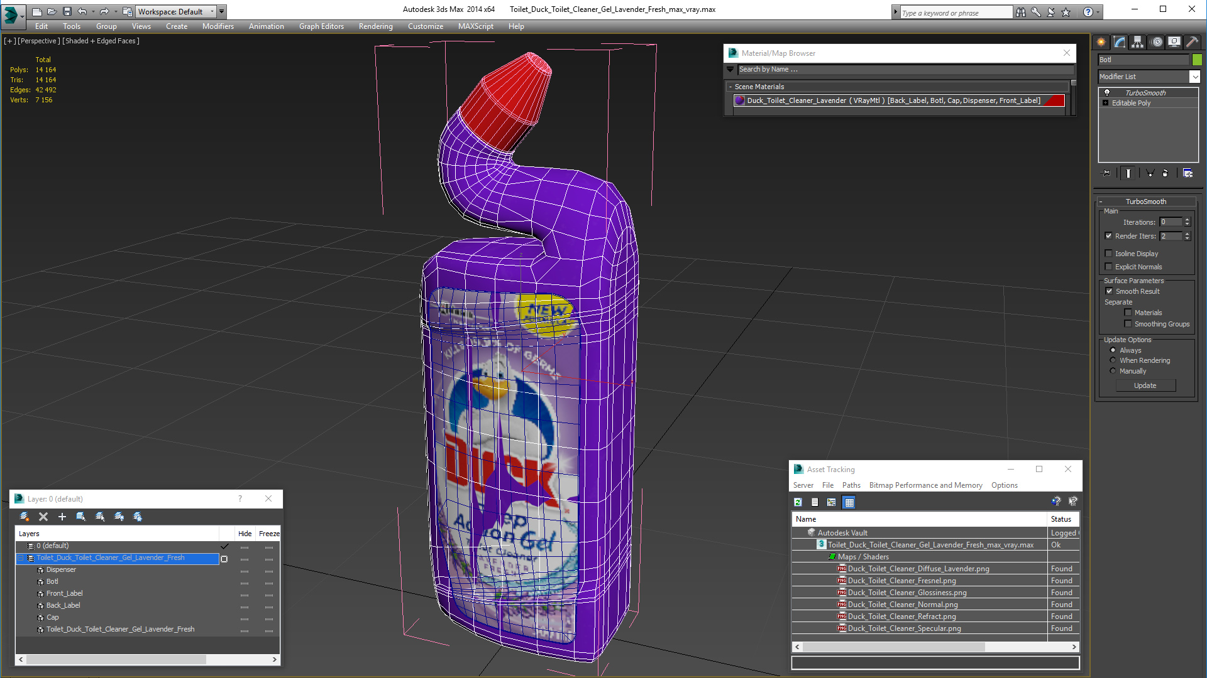Click Create New Layer icon in Layer window
The height and width of the screenshot is (678, 1207).
(x=25, y=517)
